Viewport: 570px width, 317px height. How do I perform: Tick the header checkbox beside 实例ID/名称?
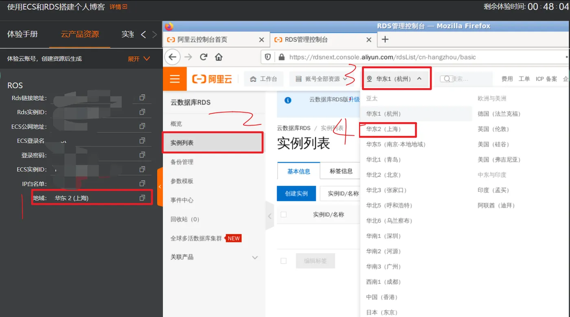tap(284, 214)
